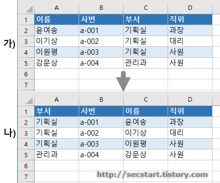The image size is (220, 183).
Task: Select row 7 header in sheet 가
Action: [x=26, y=85]
